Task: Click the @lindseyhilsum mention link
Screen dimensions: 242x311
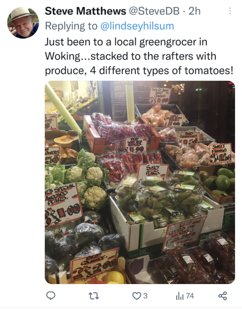Action: (137, 26)
